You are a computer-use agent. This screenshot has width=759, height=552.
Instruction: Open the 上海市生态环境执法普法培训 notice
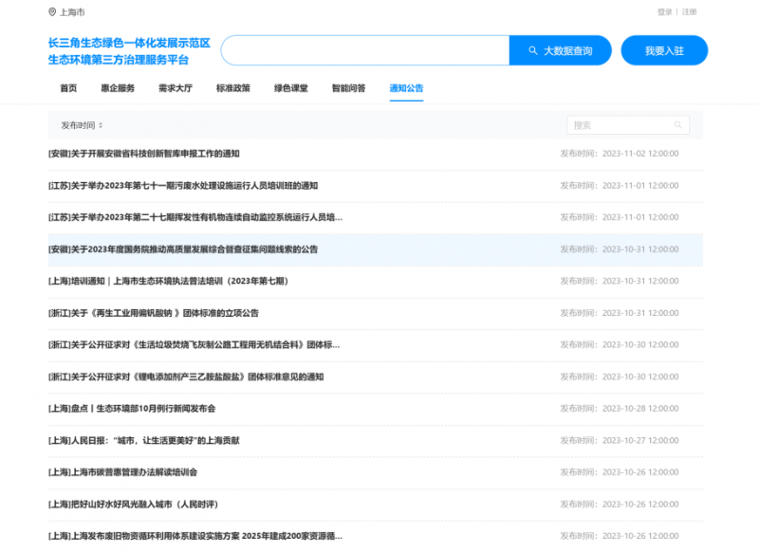(x=168, y=281)
